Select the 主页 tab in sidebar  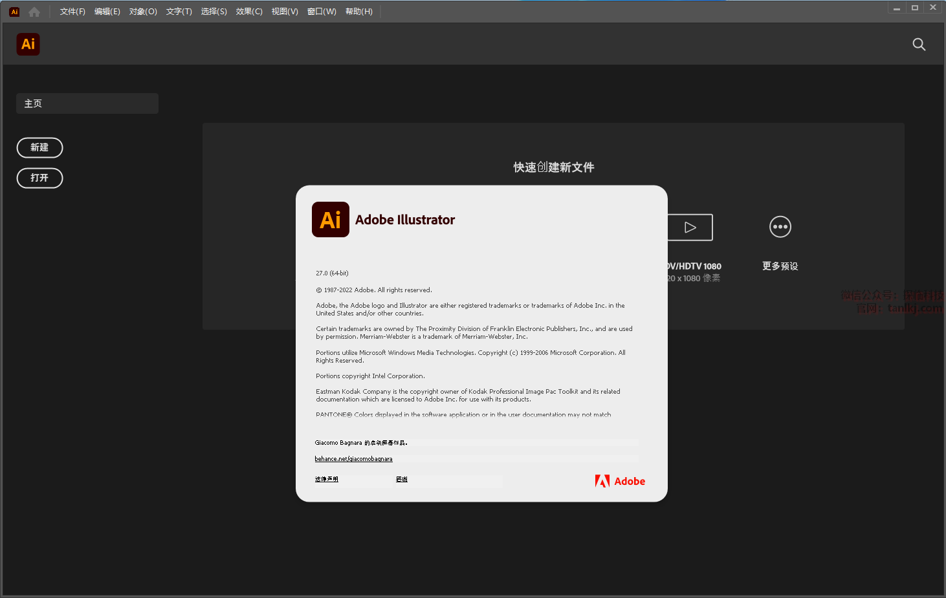pyautogui.click(x=87, y=103)
